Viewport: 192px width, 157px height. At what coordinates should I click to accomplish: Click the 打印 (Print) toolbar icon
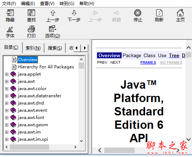click(31, 29)
